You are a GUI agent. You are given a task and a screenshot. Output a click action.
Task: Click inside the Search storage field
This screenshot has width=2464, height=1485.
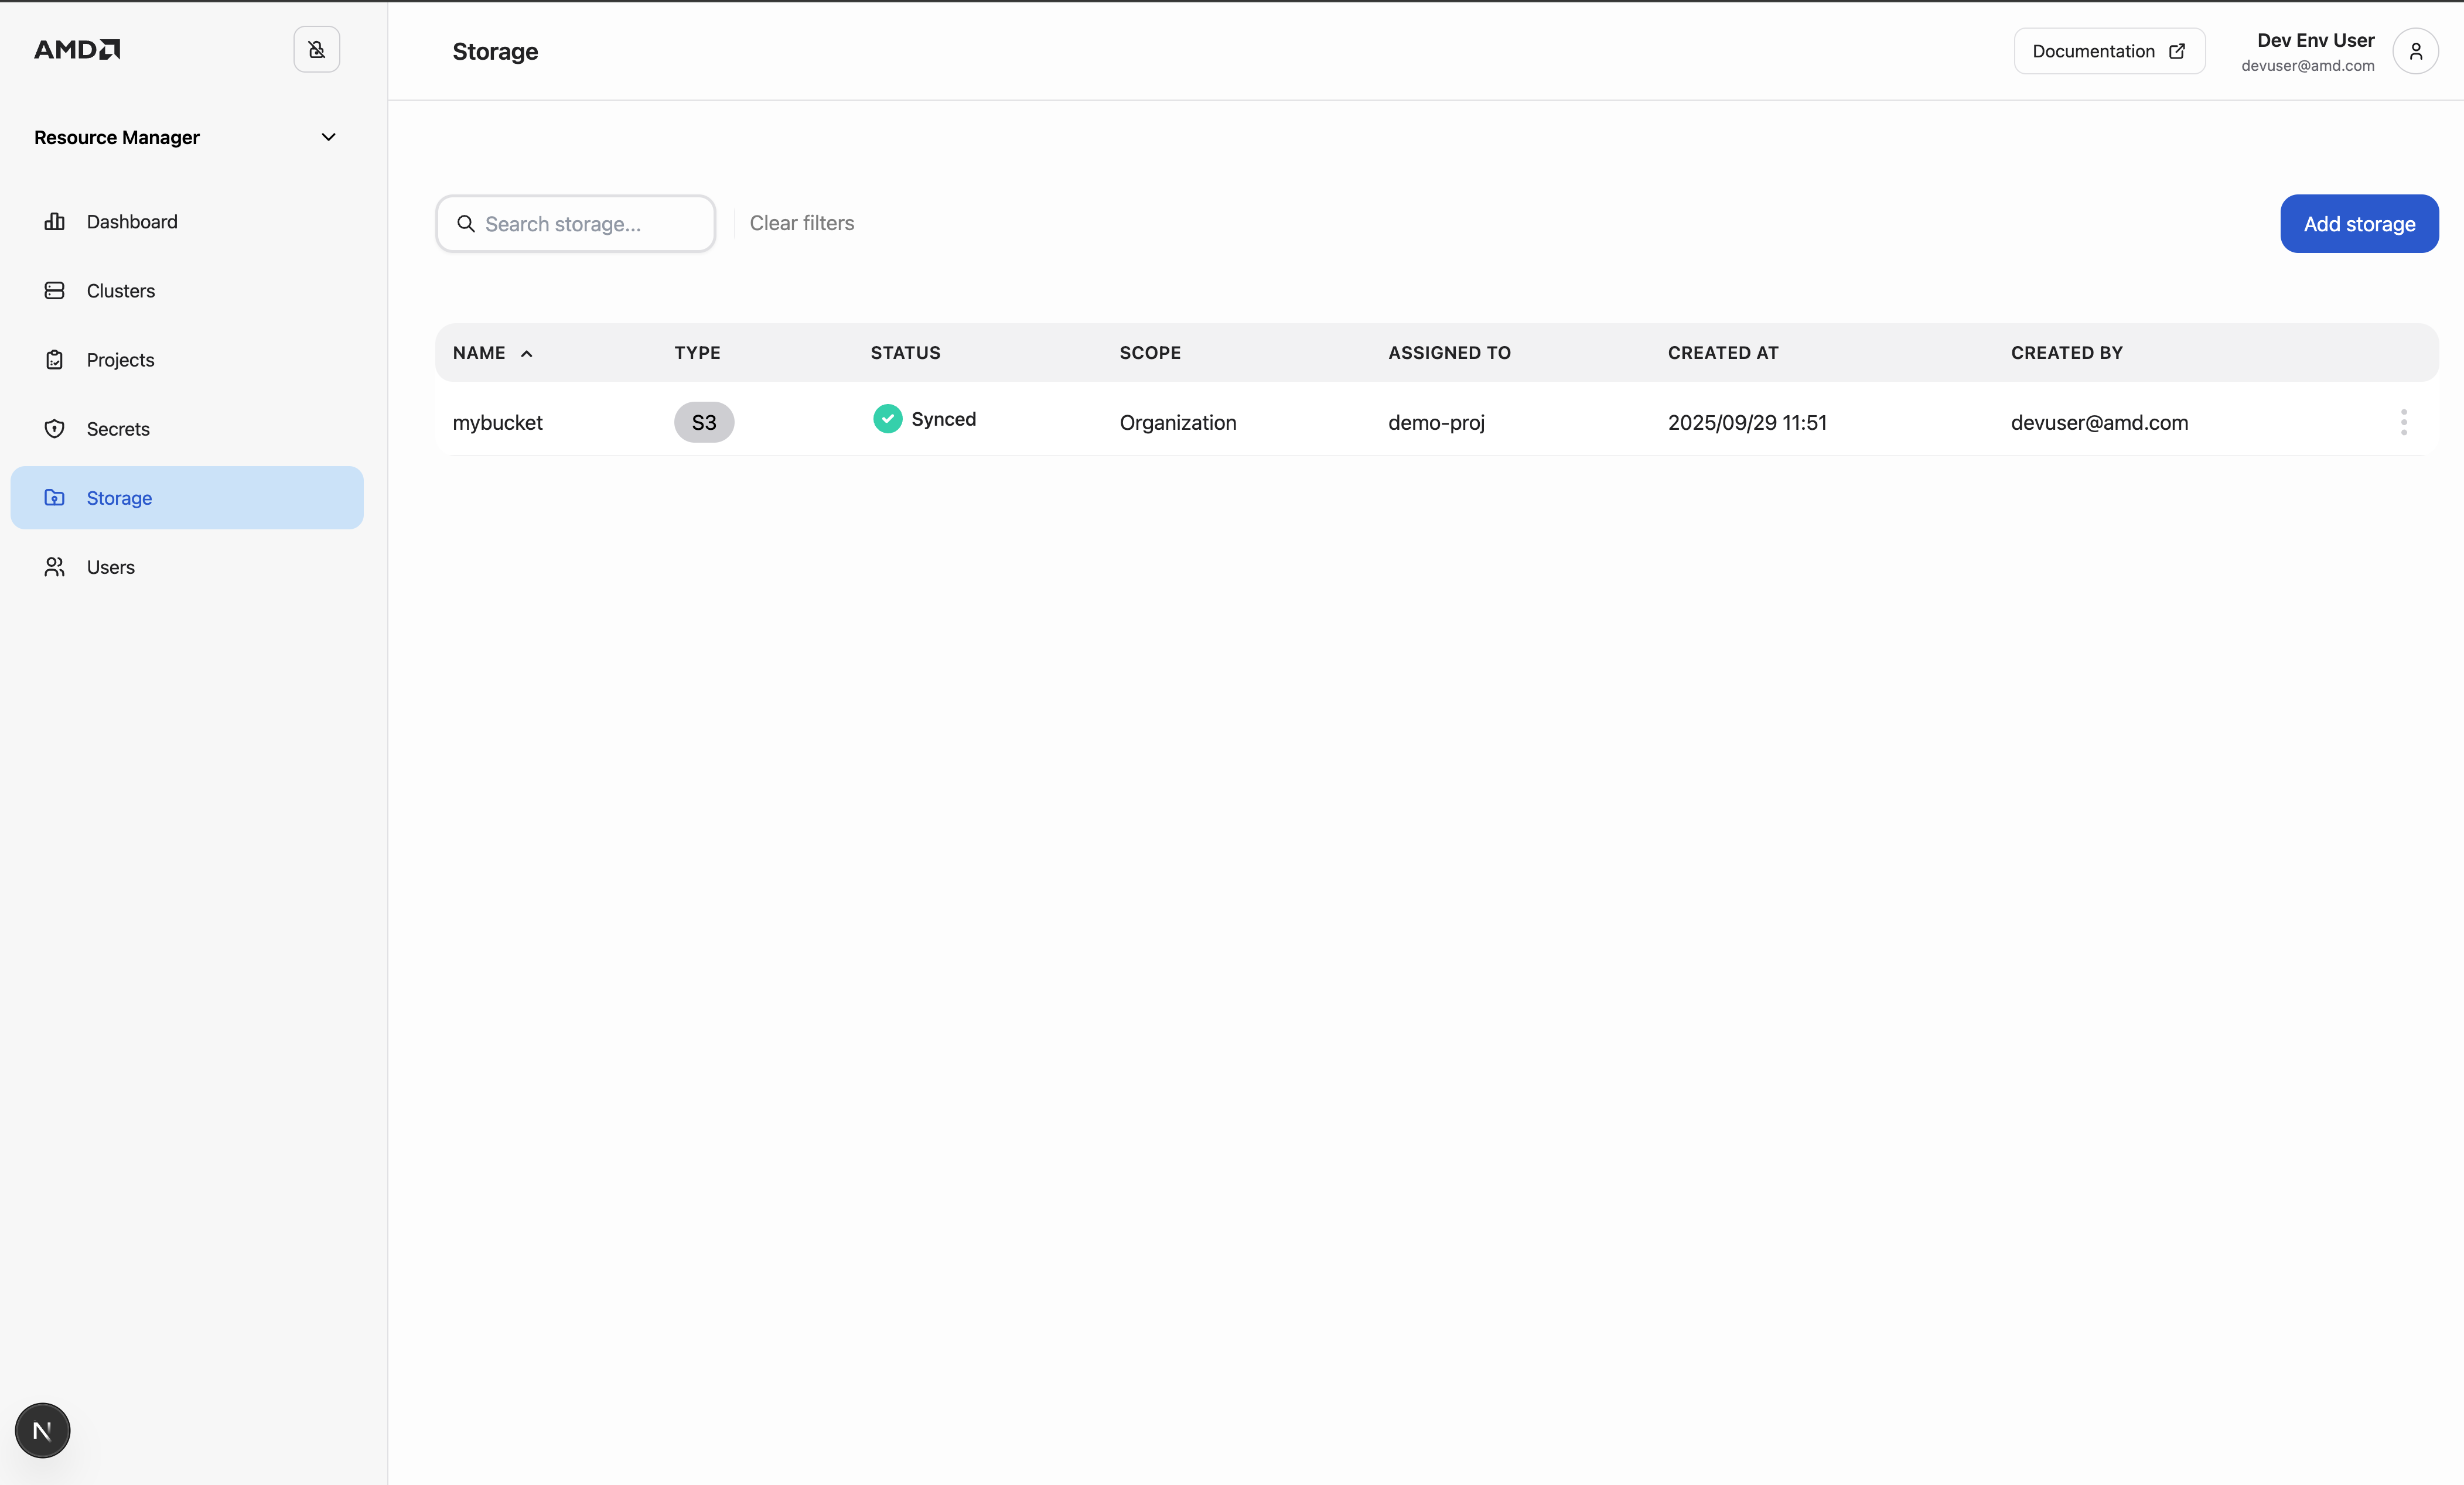coord(575,223)
